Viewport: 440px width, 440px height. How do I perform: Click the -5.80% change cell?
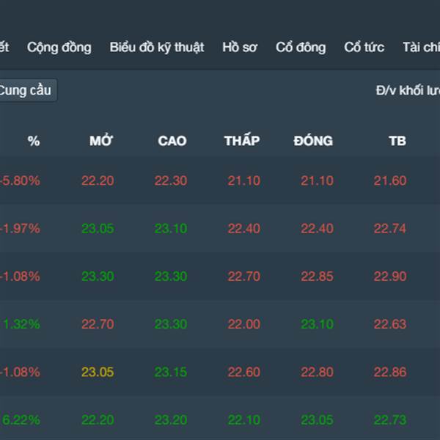[21, 180]
